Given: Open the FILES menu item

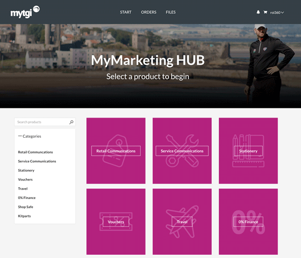Looking at the screenshot, I should tap(171, 12).
